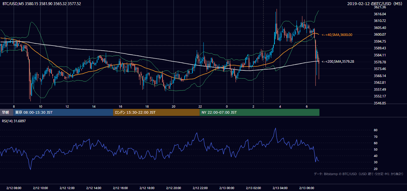This screenshot has width=407, height=191.
Task: Click bottom time label 2/13 06:00
Action: tap(307, 188)
